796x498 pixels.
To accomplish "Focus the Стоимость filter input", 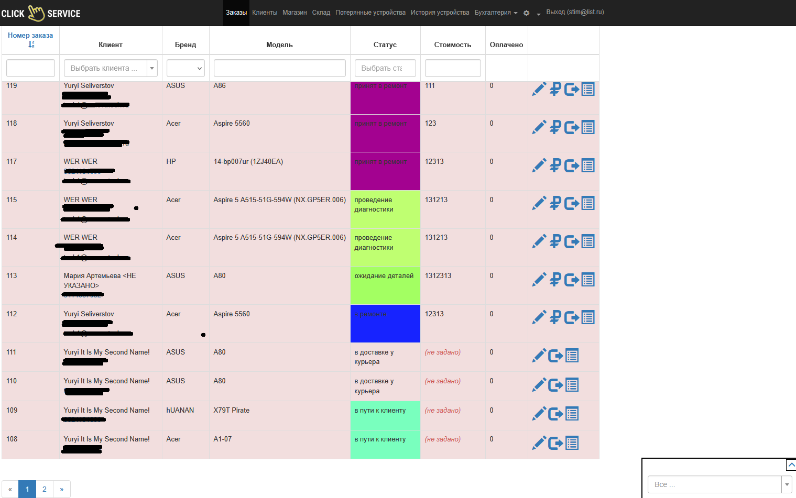I will click(453, 68).
